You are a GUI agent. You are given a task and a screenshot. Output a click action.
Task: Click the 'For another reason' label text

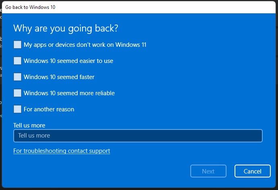click(x=49, y=109)
